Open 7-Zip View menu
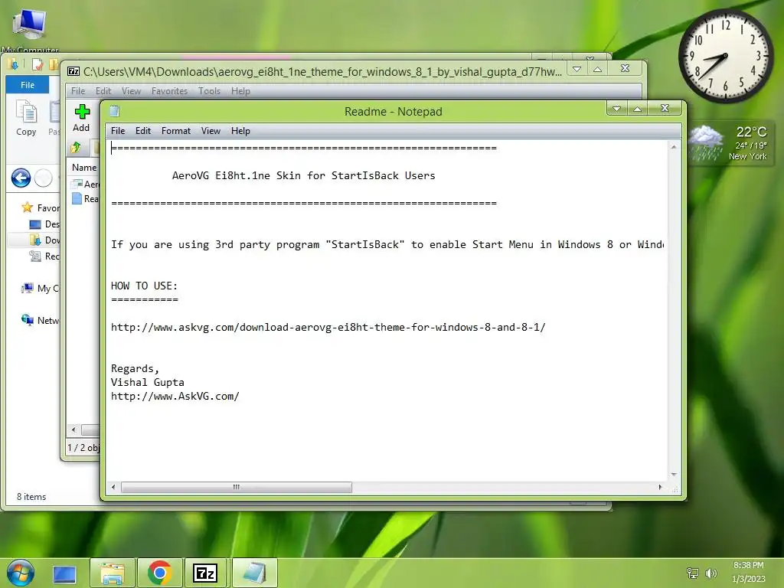784x588 pixels. tap(131, 91)
